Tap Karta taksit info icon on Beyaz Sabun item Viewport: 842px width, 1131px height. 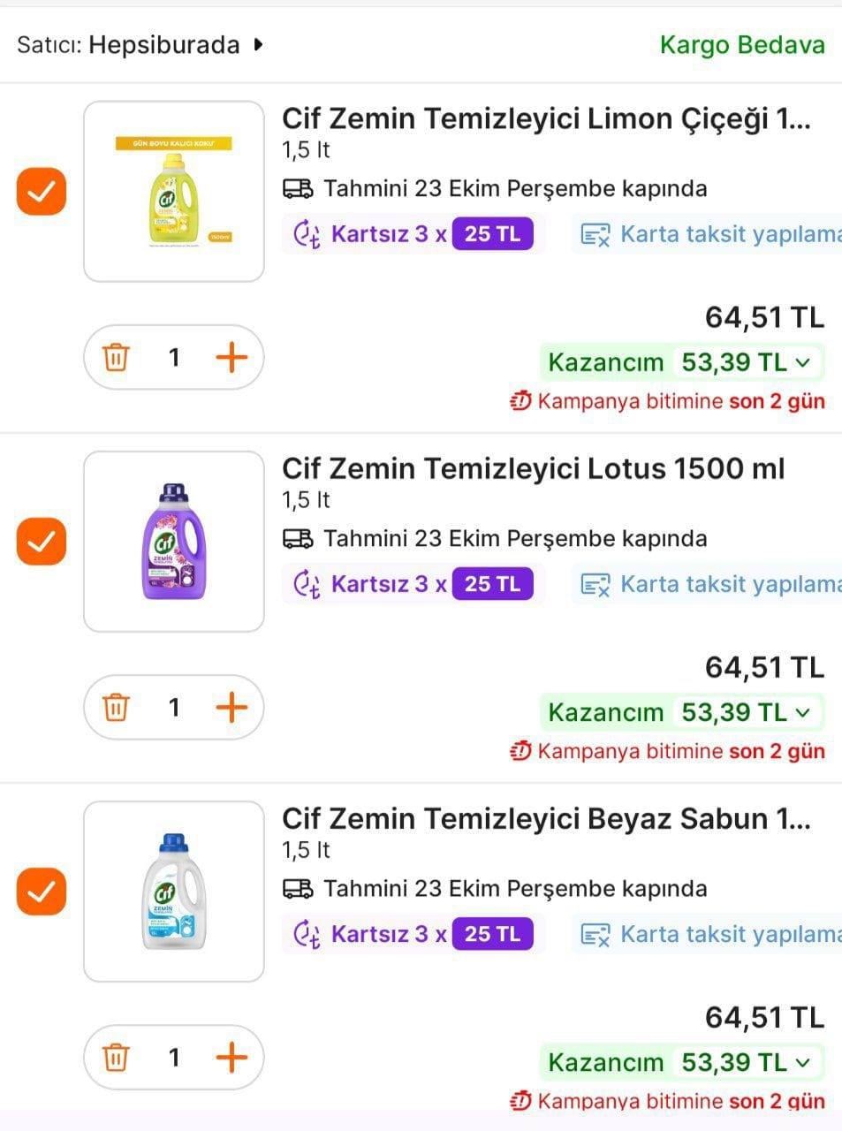click(x=595, y=934)
